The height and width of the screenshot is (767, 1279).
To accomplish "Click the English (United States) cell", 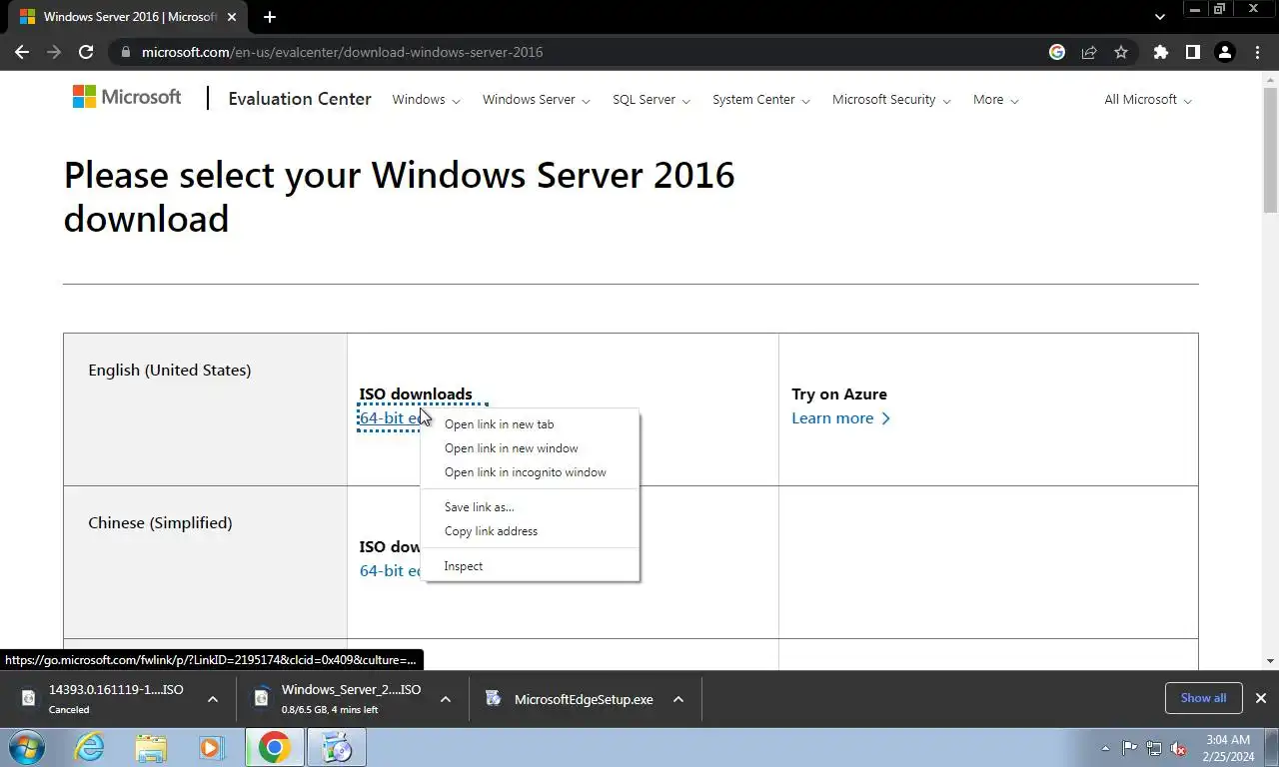I will (x=205, y=409).
